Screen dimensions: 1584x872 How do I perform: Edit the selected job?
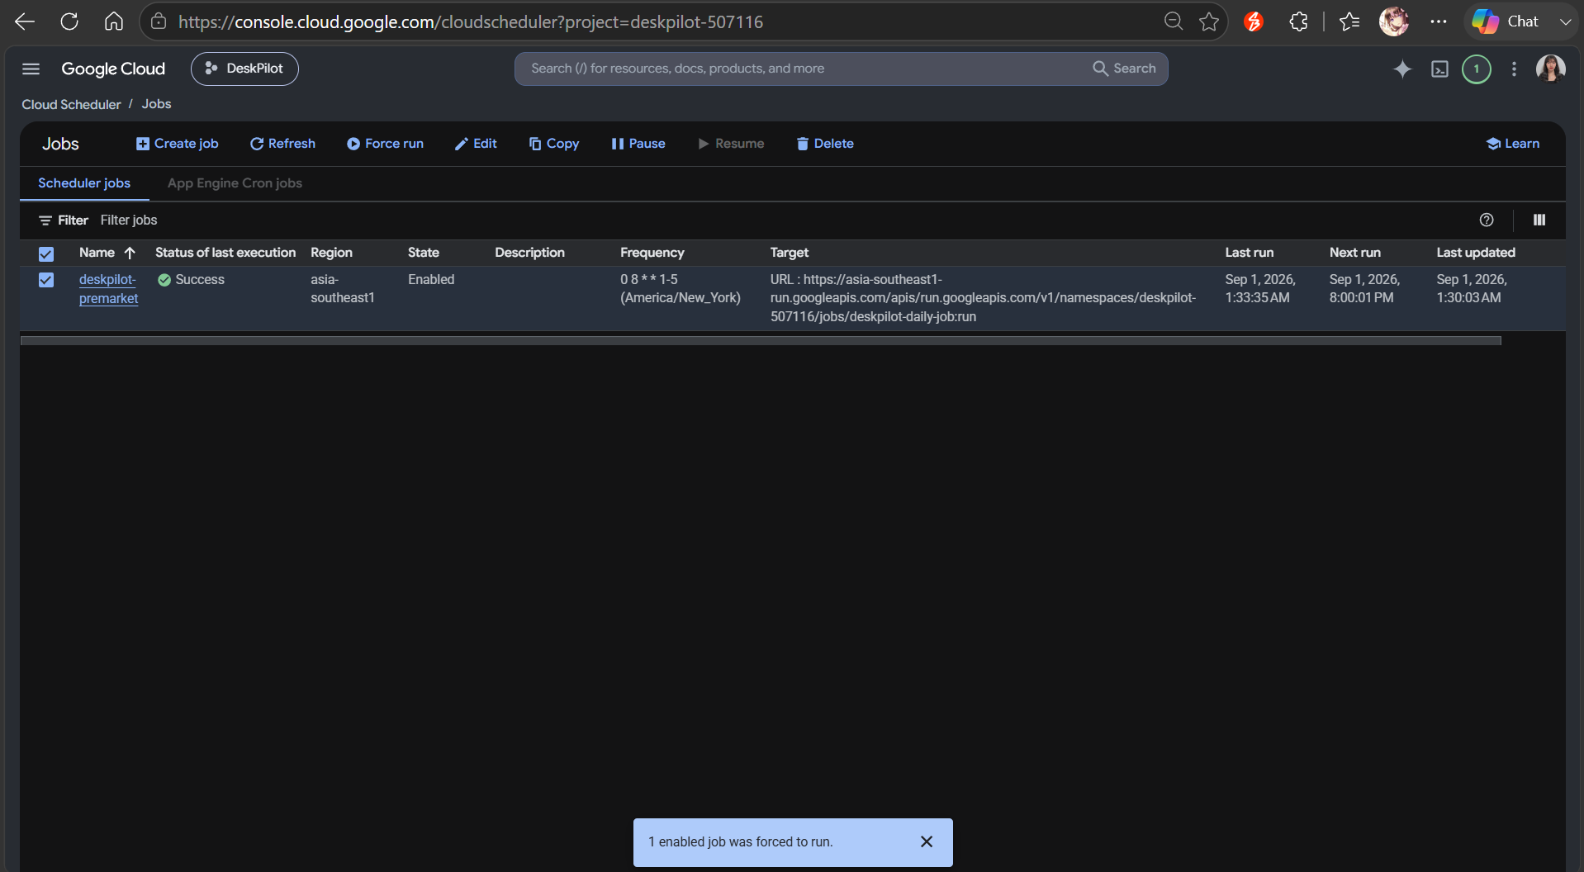click(476, 144)
